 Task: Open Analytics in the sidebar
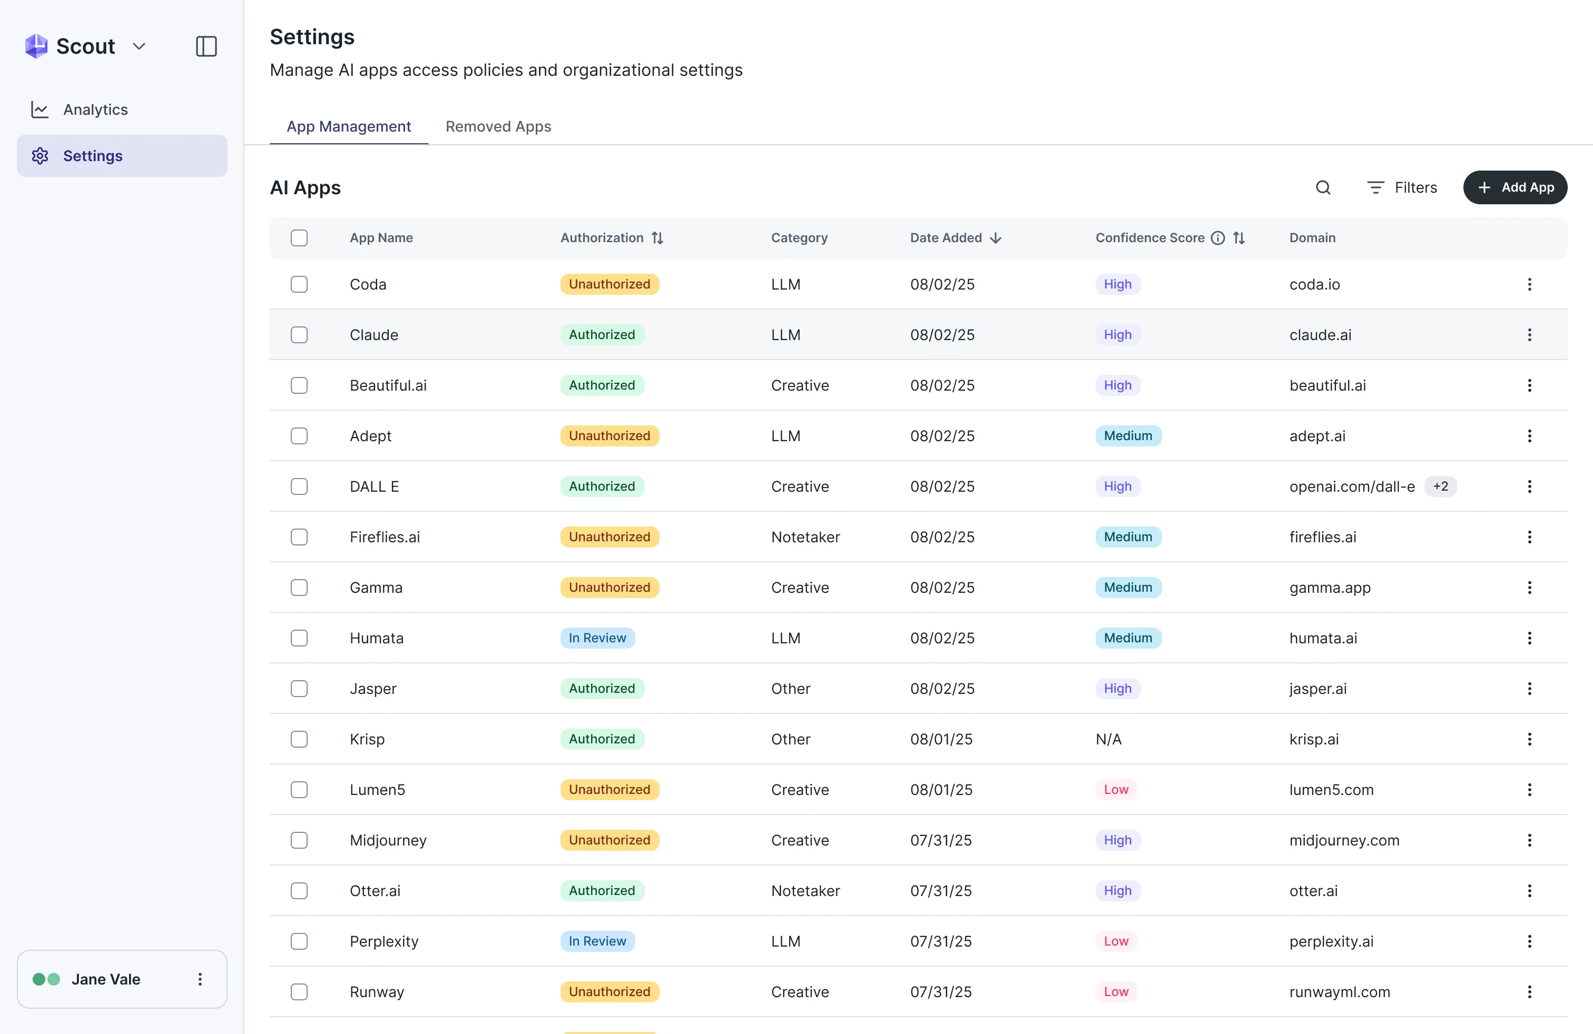pyautogui.click(x=122, y=109)
